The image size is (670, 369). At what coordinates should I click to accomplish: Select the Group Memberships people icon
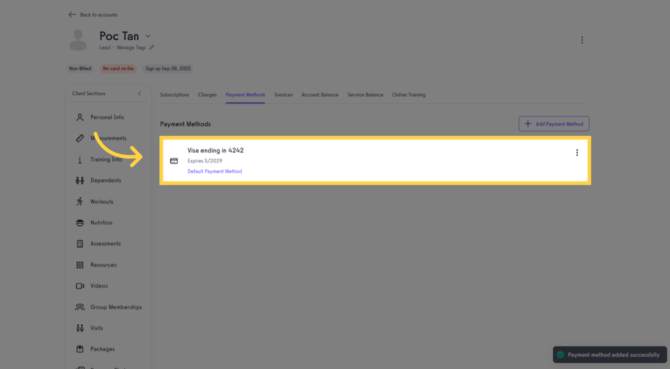point(79,307)
